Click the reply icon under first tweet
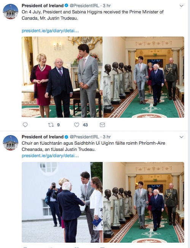The height and width of the screenshot is (248, 190). click(25, 125)
